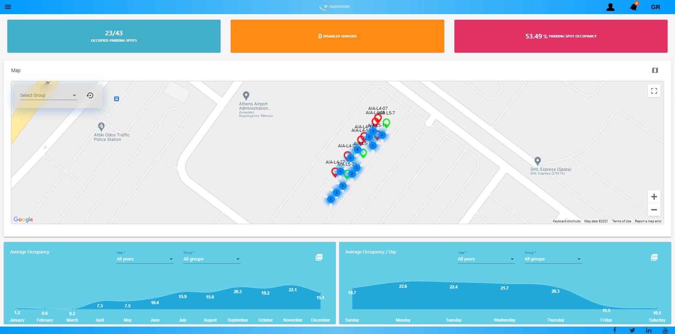Image resolution: width=675 pixels, height=334 pixels.
Task: Zoom in on the map with plus control
Action: (654, 197)
